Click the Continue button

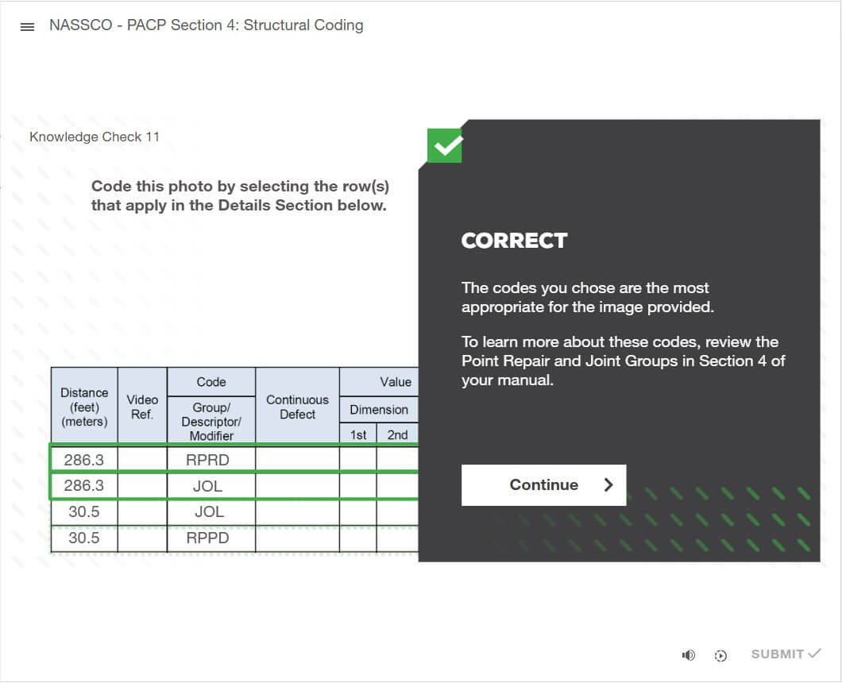click(543, 485)
